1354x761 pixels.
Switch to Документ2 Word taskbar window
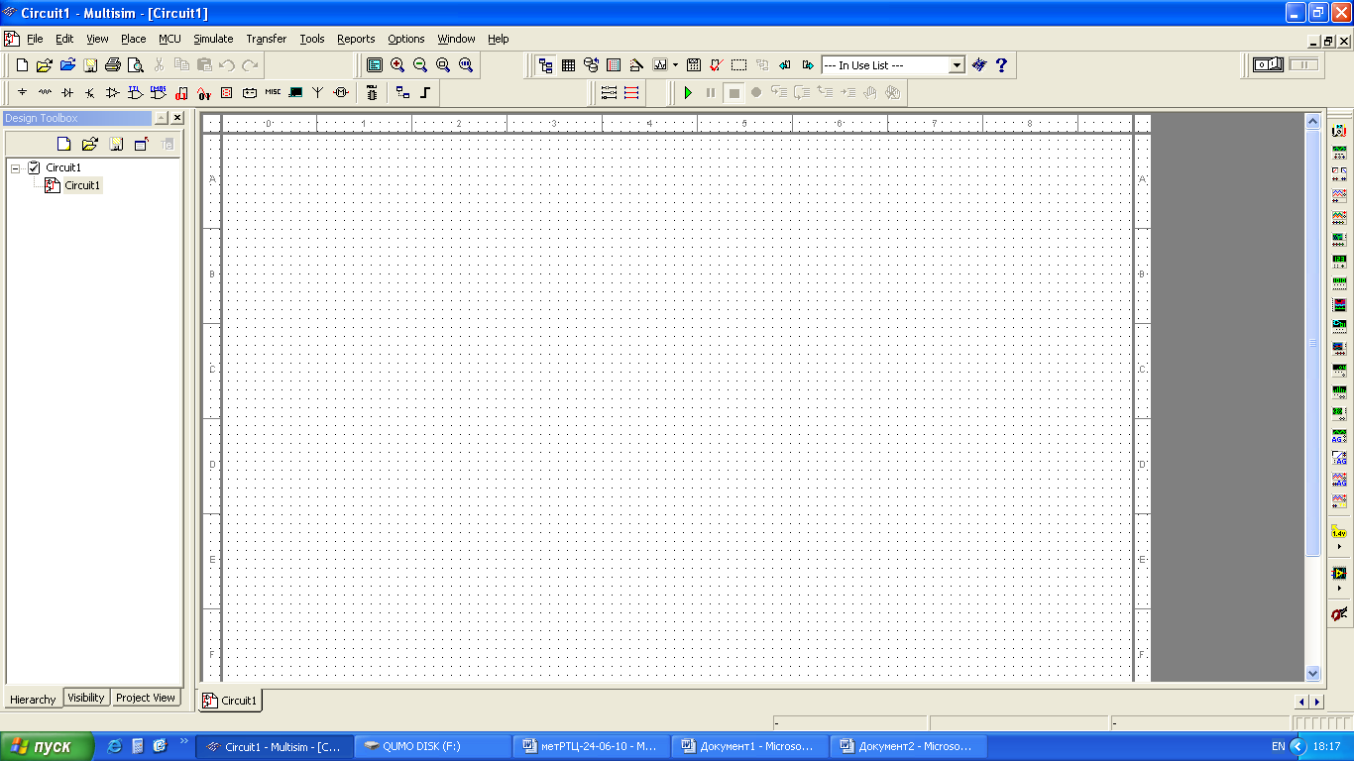point(908,746)
